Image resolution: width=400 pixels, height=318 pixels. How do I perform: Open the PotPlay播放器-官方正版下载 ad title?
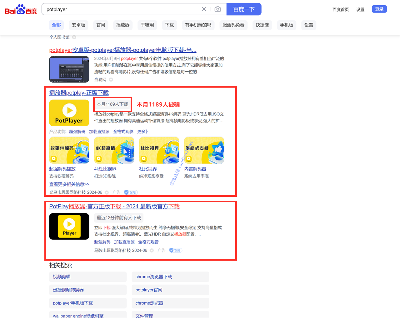coord(114,206)
